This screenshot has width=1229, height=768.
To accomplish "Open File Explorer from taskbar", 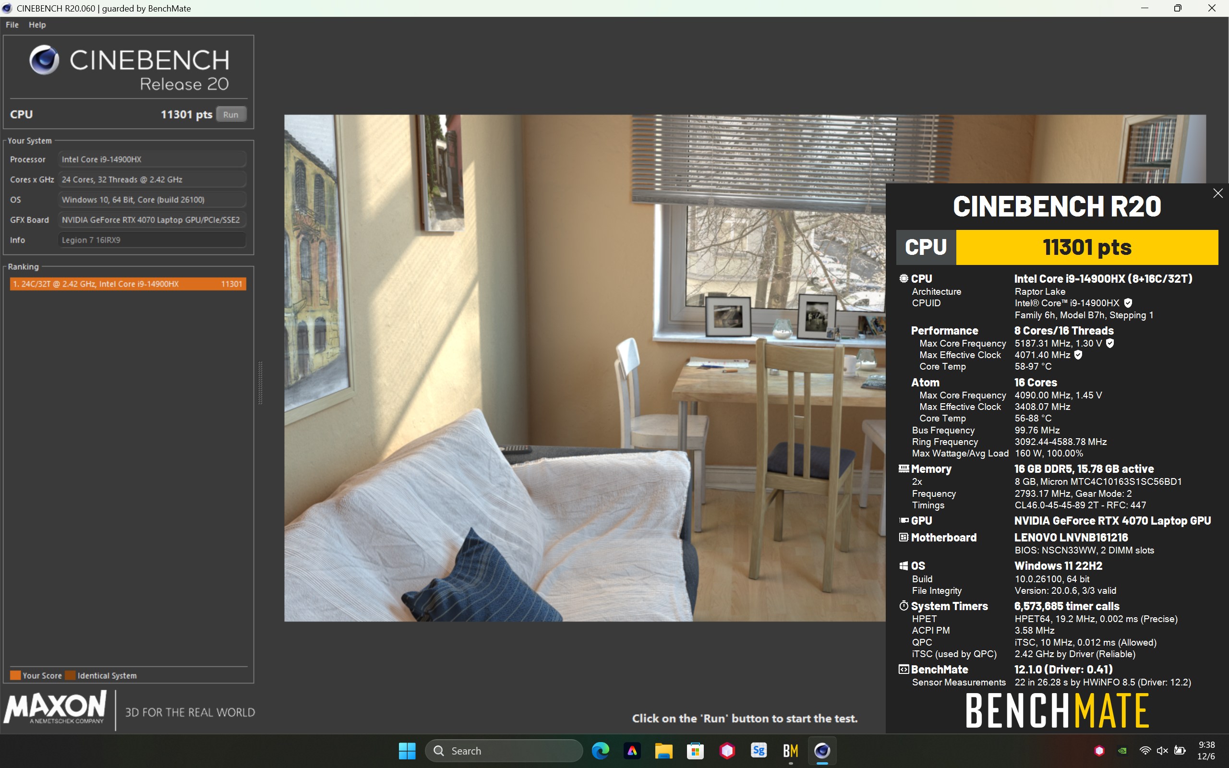I will [663, 751].
